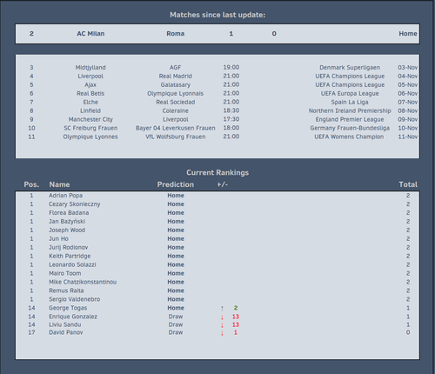This screenshot has height=374, width=435.
Task: Click David Panov name
Action: 66,332
